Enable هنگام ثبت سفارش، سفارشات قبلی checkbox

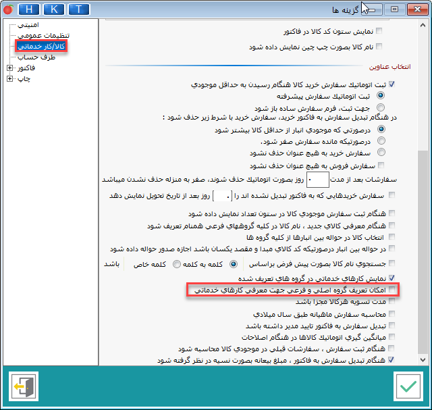[x=391, y=349]
